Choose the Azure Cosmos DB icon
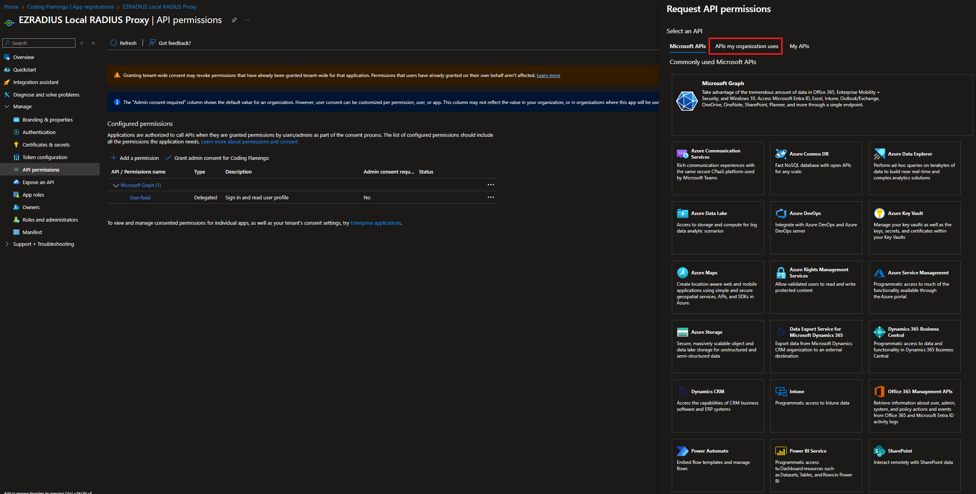The width and height of the screenshot is (976, 494). click(x=781, y=154)
